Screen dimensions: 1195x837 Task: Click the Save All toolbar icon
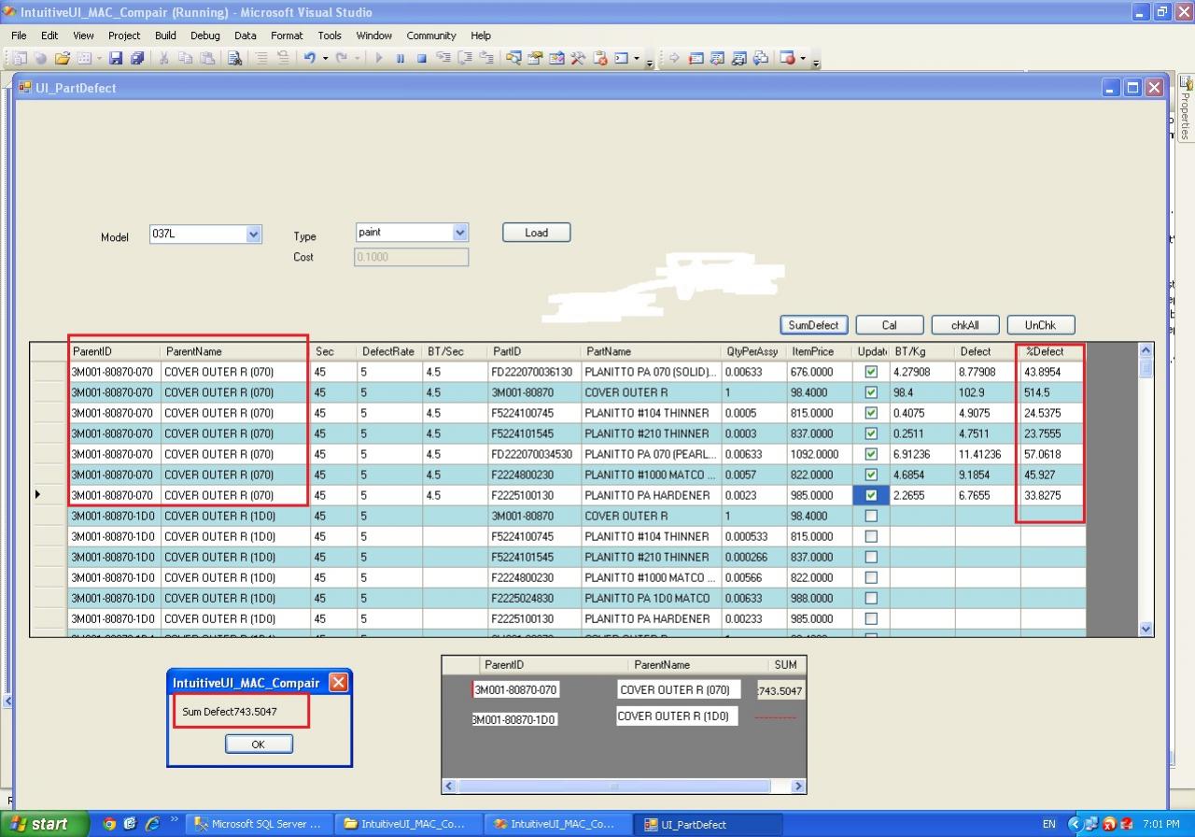click(x=136, y=58)
